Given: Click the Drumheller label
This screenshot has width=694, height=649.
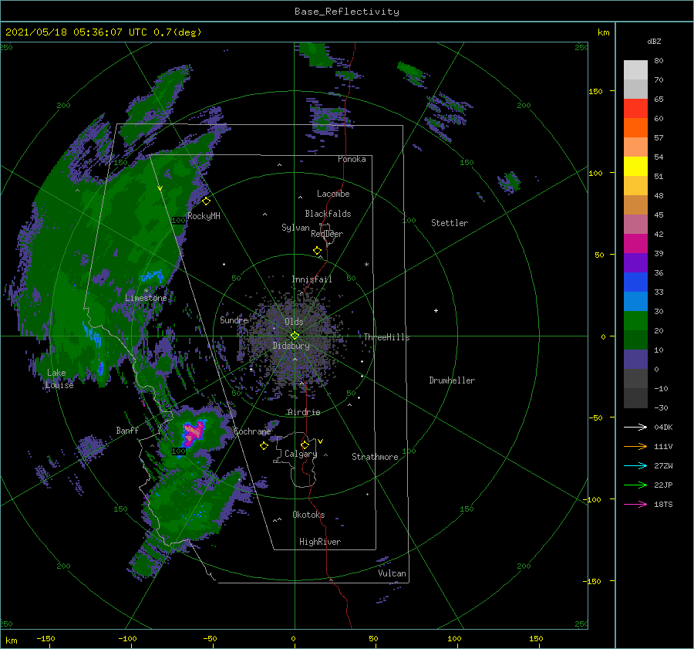Looking at the screenshot, I should 452,380.
